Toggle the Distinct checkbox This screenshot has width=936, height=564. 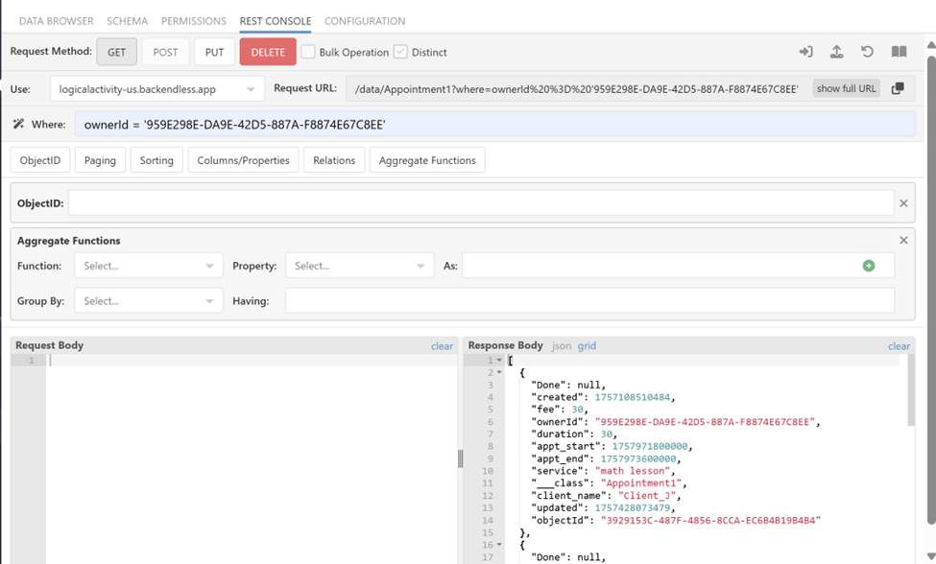pyautogui.click(x=400, y=52)
